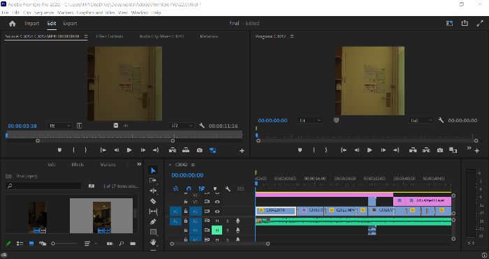This screenshot has height=259, width=489.
Task: Open Program monitor Full resolution dropdown
Action: click(x=421, y=120)
